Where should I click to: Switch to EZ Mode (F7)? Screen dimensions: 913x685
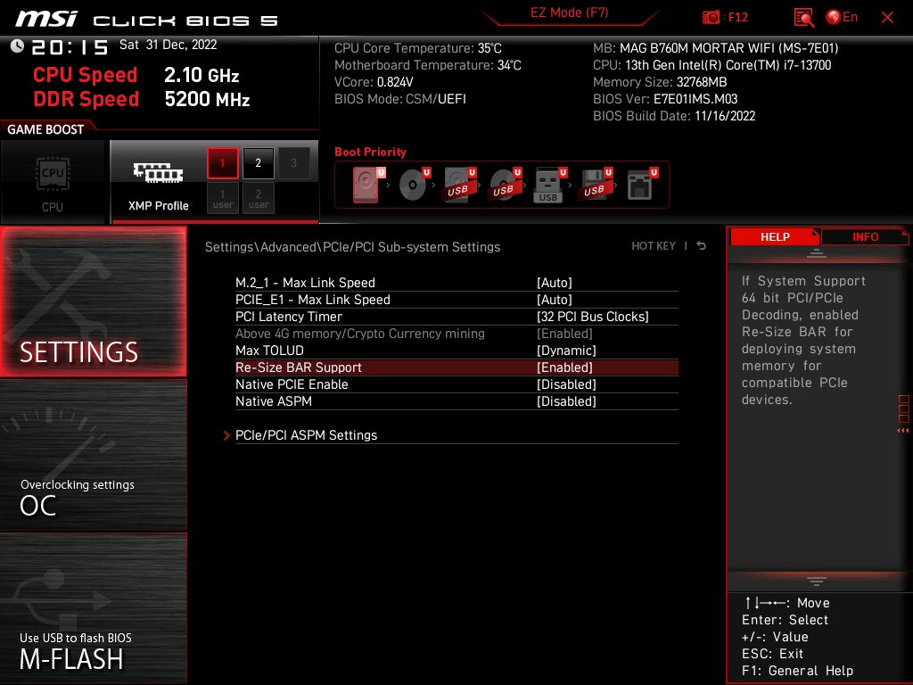(569, 12)
